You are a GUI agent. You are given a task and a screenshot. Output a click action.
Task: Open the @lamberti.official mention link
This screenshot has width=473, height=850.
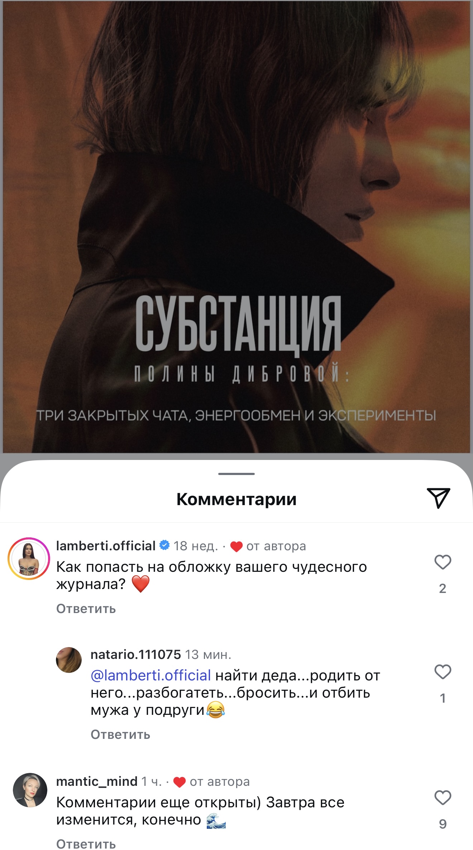(x=151, y=675)
